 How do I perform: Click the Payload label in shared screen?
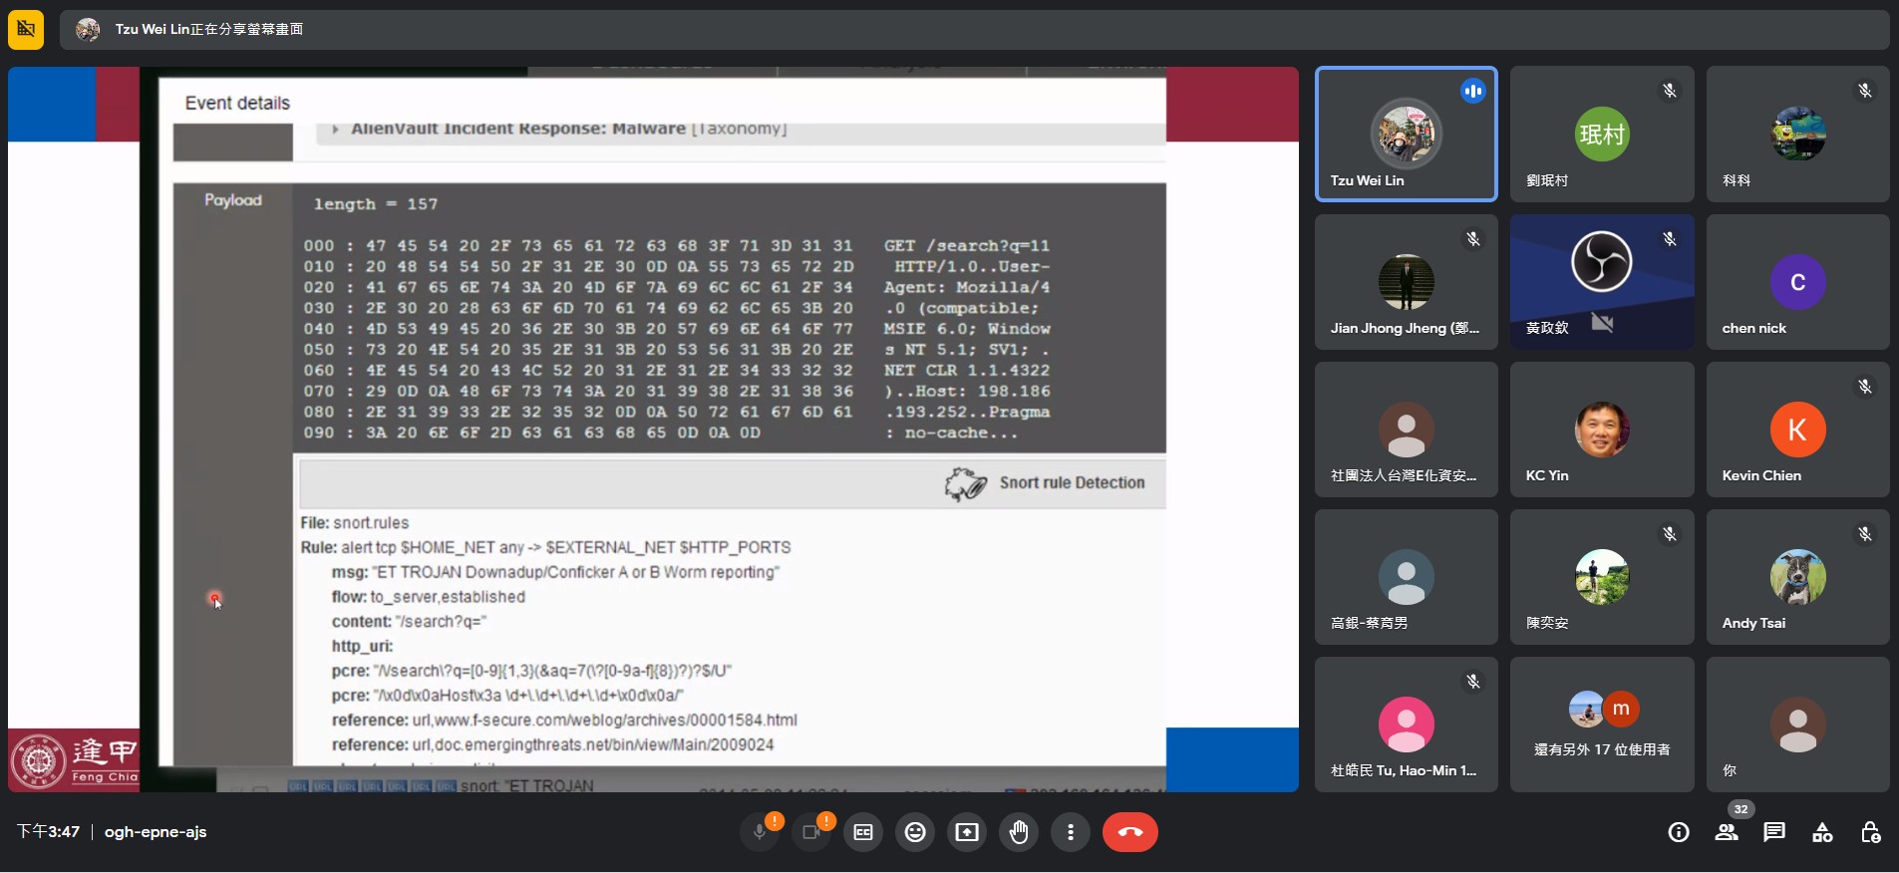tap(233, 200)
